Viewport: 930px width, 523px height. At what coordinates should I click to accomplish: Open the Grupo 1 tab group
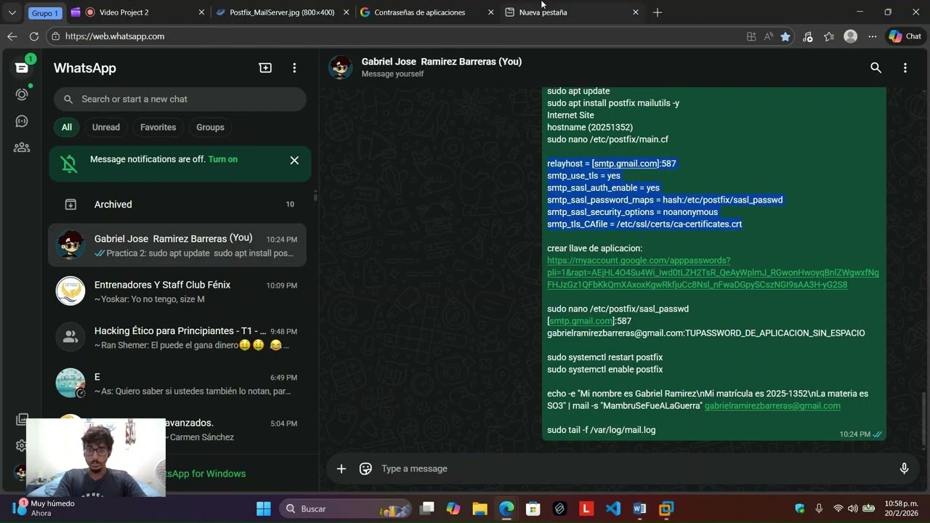point(45,13)
